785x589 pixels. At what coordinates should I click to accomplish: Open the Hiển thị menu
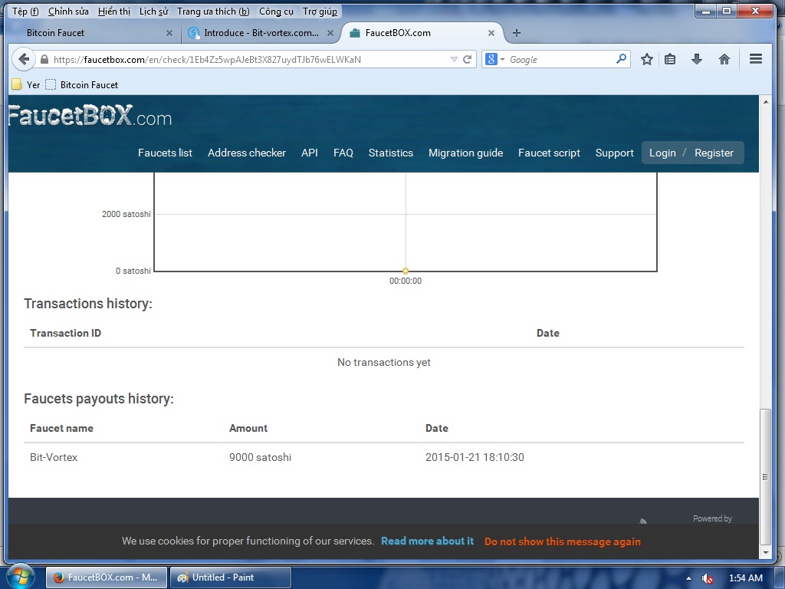[113, 11]
